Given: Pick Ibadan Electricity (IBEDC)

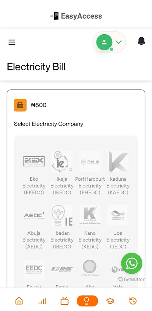Looking at the screenshot, I should pos(62,227).
